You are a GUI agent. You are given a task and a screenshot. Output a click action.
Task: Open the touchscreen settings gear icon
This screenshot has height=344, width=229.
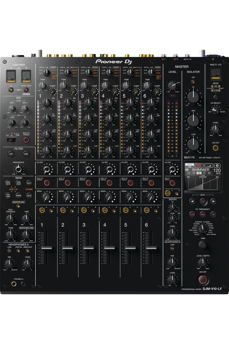coord(217,165)
